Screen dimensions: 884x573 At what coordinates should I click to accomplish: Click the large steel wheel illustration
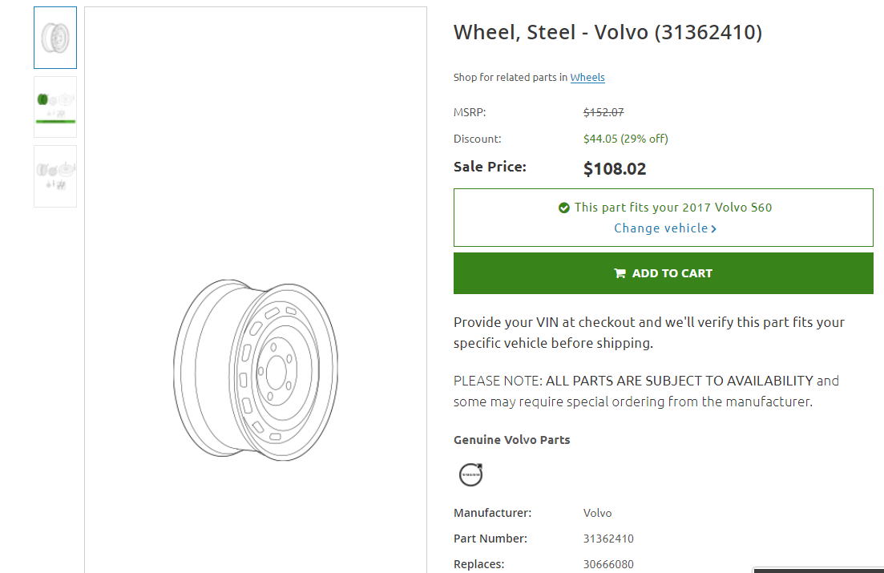[256, 369]
